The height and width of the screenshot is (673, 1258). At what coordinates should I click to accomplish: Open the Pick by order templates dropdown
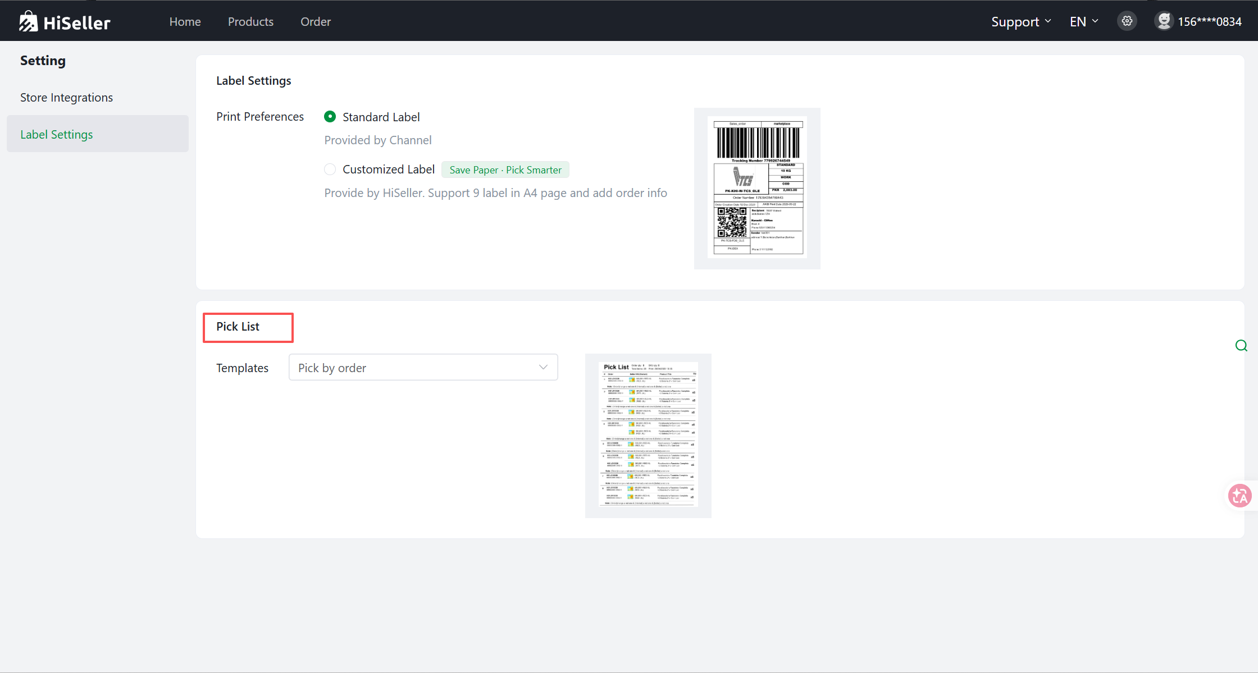[423, 368]
